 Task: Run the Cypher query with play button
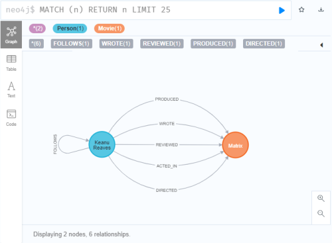282,10
